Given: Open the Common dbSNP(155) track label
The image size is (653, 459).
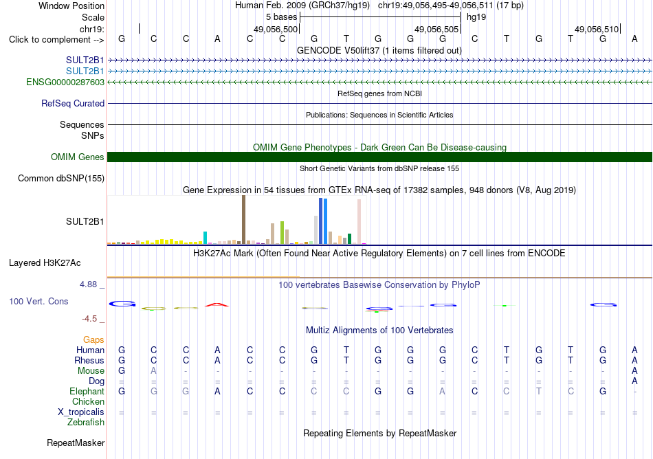Looking at the screenshot, I should click(60, 178).
